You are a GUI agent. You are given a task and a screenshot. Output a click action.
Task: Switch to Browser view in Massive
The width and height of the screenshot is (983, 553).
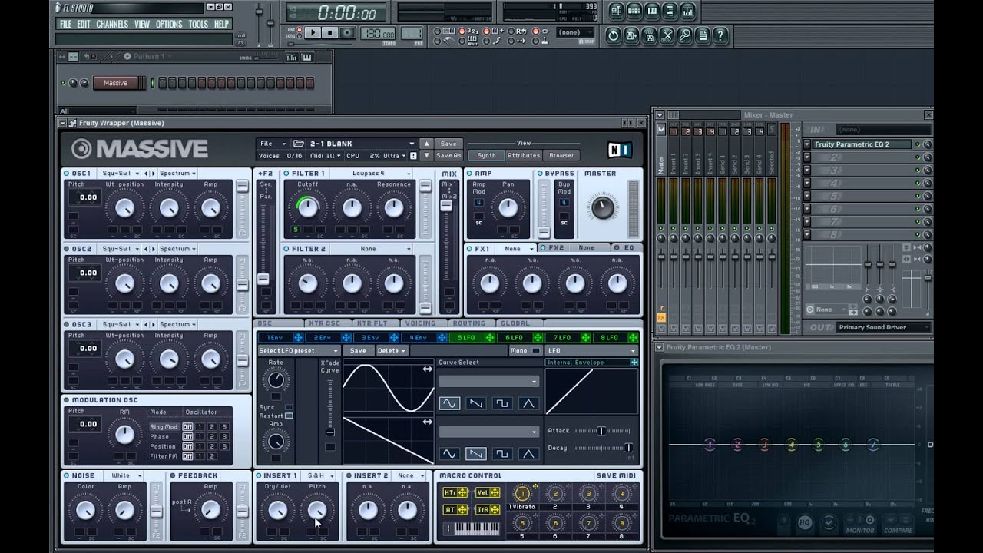pos(561,155)
